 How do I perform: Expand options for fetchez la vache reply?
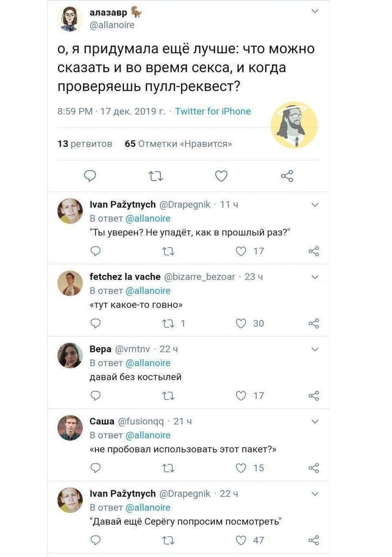point(315,277)
